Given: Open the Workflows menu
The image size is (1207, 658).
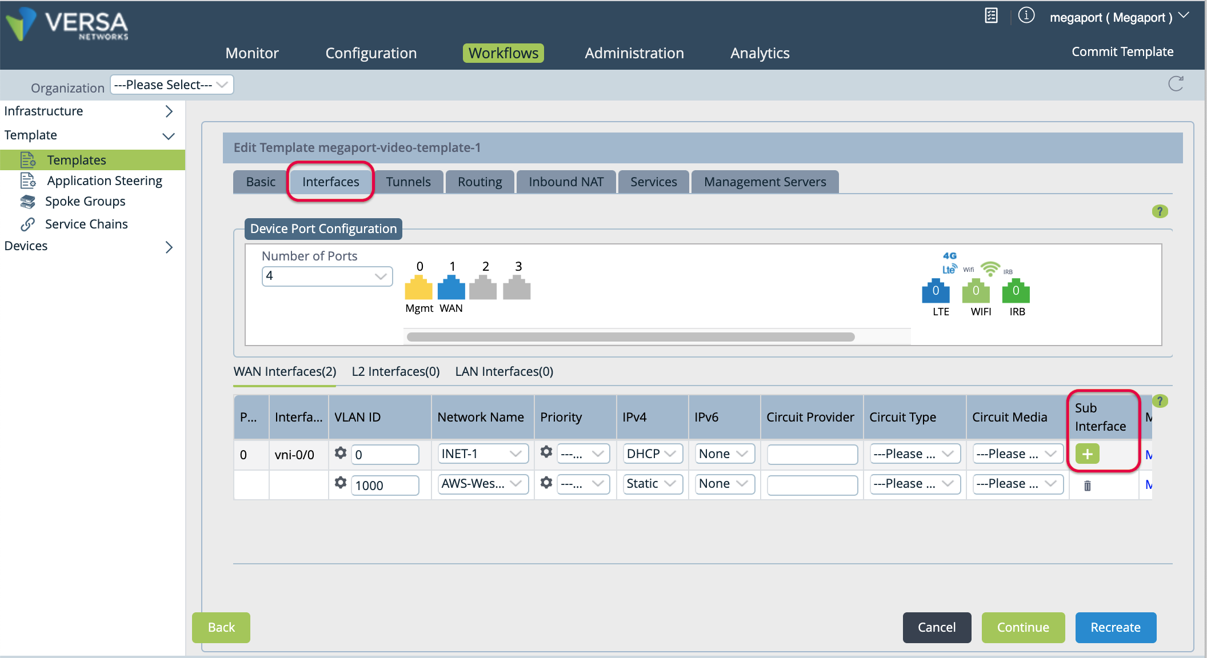Looking at the screenshot, I should (502, 53).
